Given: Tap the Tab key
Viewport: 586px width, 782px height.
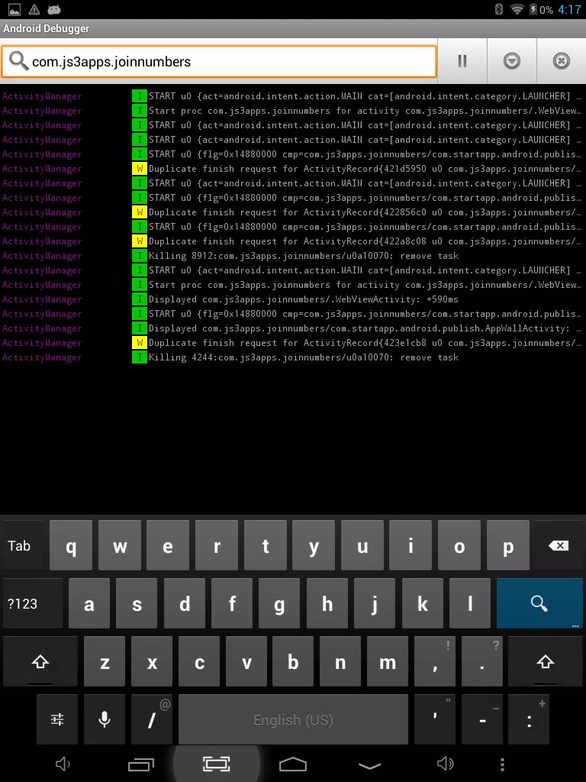Looking at the screenshot, I should [x=24, y=545].
